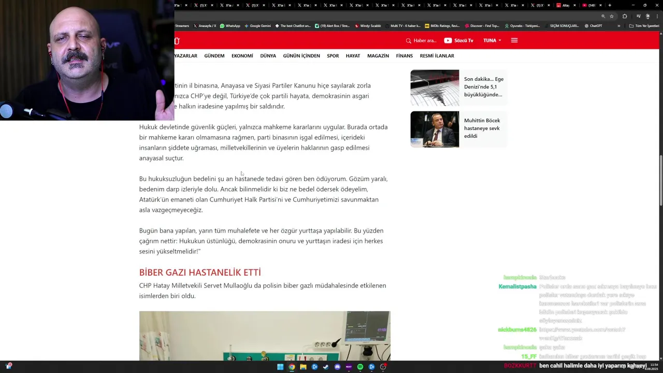This screenshot has height=373, width=663.
Task: Open the Chrome extensions puzzle icon
Action: point(625,16)
